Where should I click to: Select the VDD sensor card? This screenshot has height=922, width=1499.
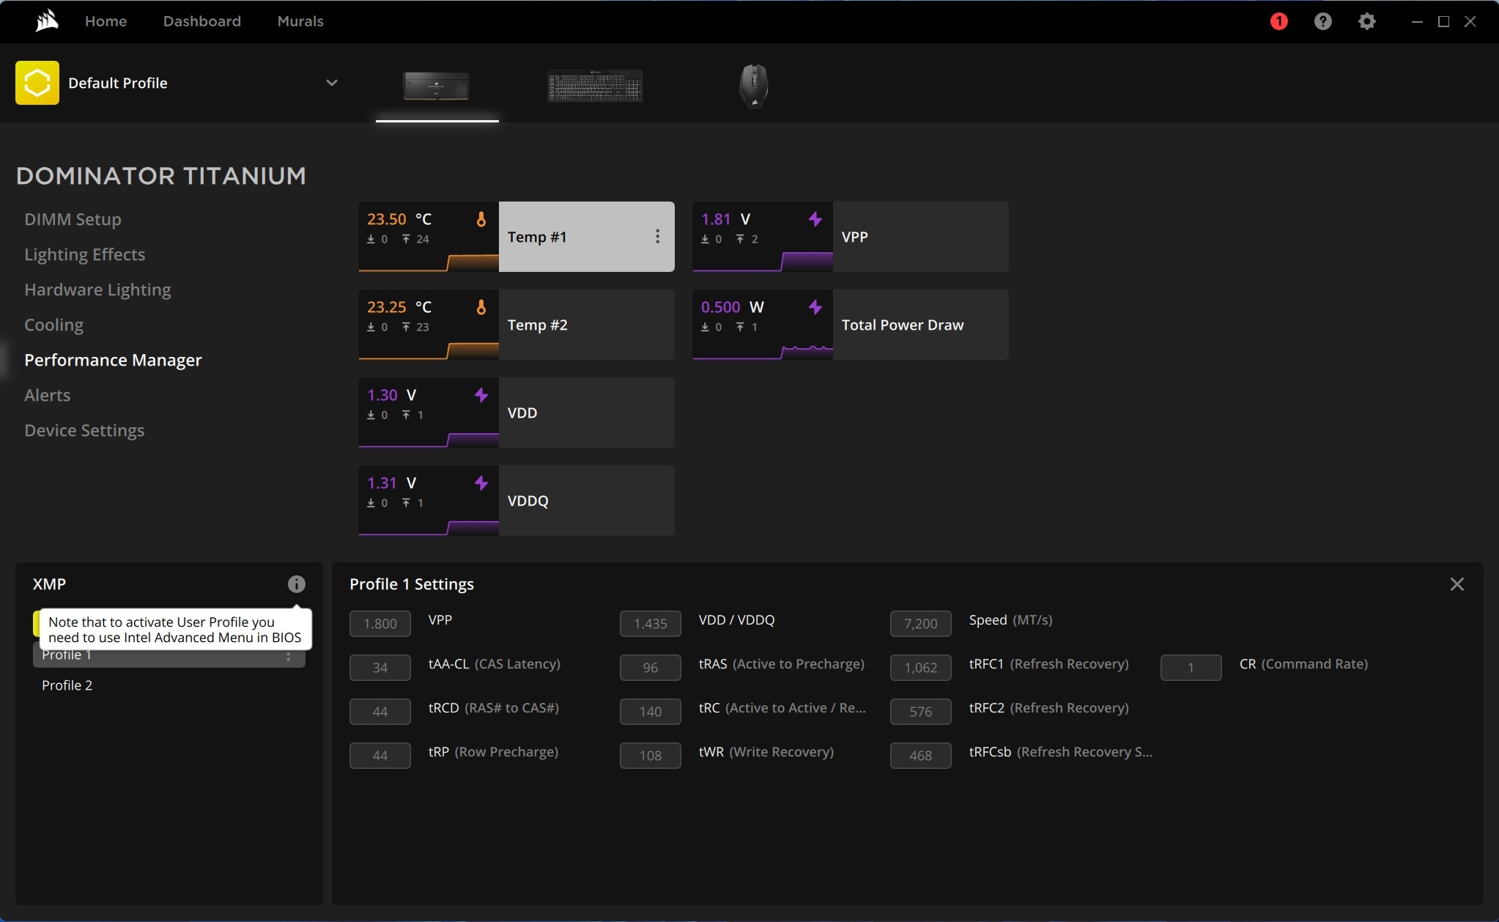[x=517, y=413]
